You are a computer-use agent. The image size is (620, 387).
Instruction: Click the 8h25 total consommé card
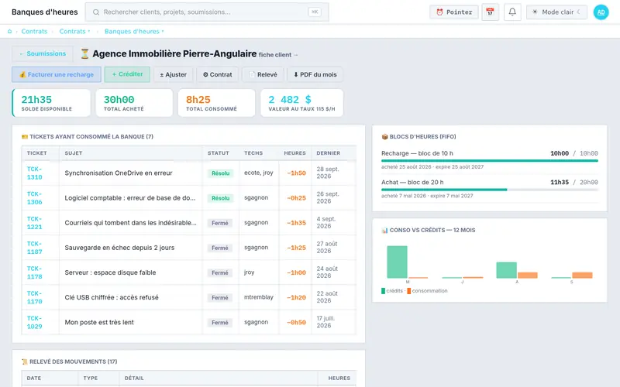216,103
